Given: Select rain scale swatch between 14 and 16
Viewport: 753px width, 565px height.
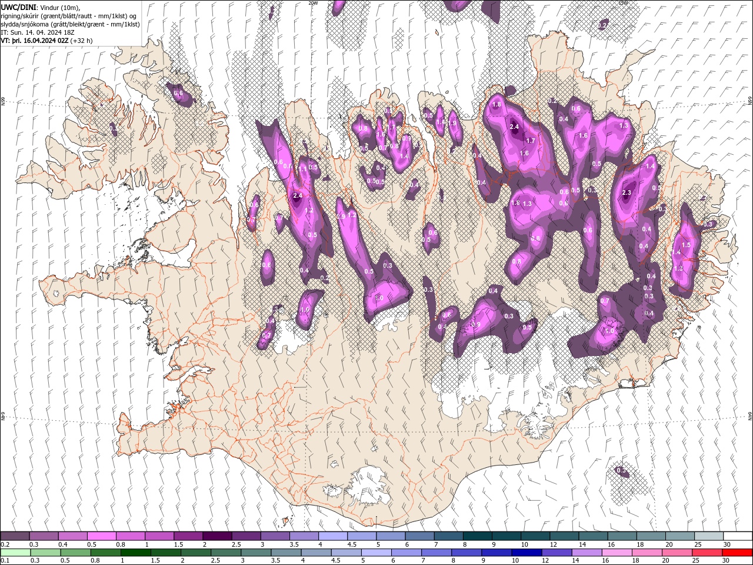Looking at the screenshot, I should click(x=587, y=553).
